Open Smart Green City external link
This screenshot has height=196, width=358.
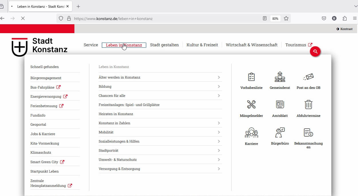click(48, 162)
